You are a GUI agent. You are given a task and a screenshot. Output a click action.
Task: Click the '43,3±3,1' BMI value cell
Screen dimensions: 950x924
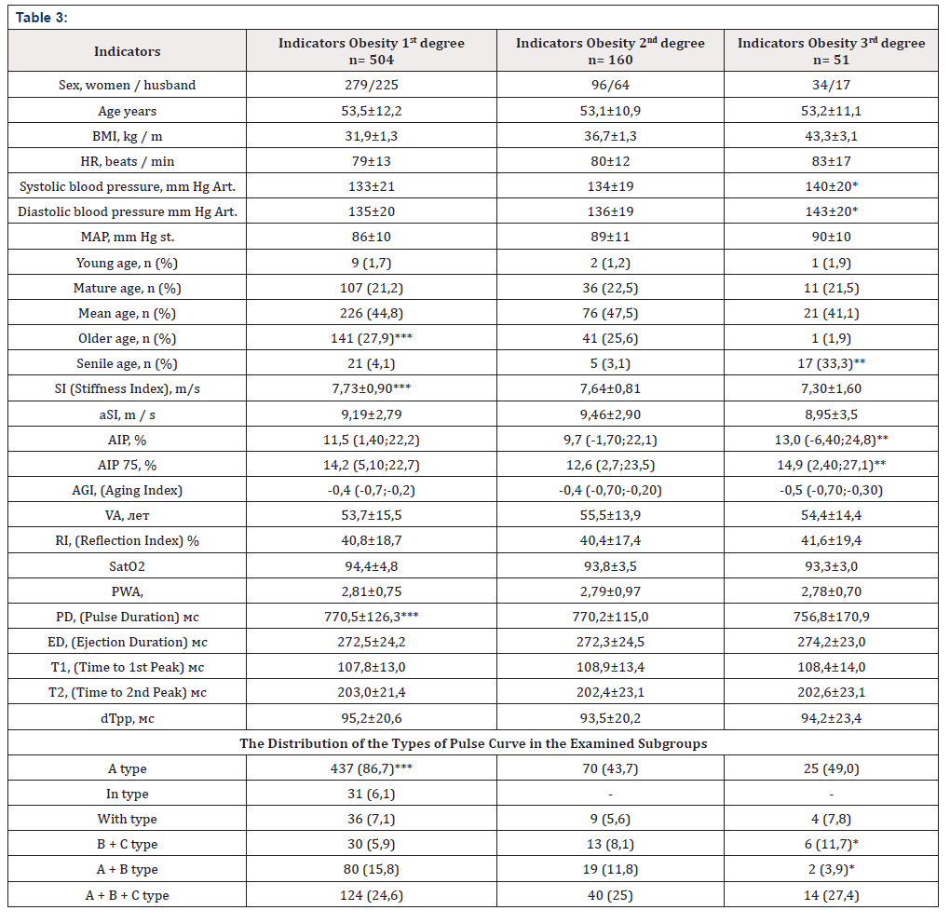coord(831,136)
